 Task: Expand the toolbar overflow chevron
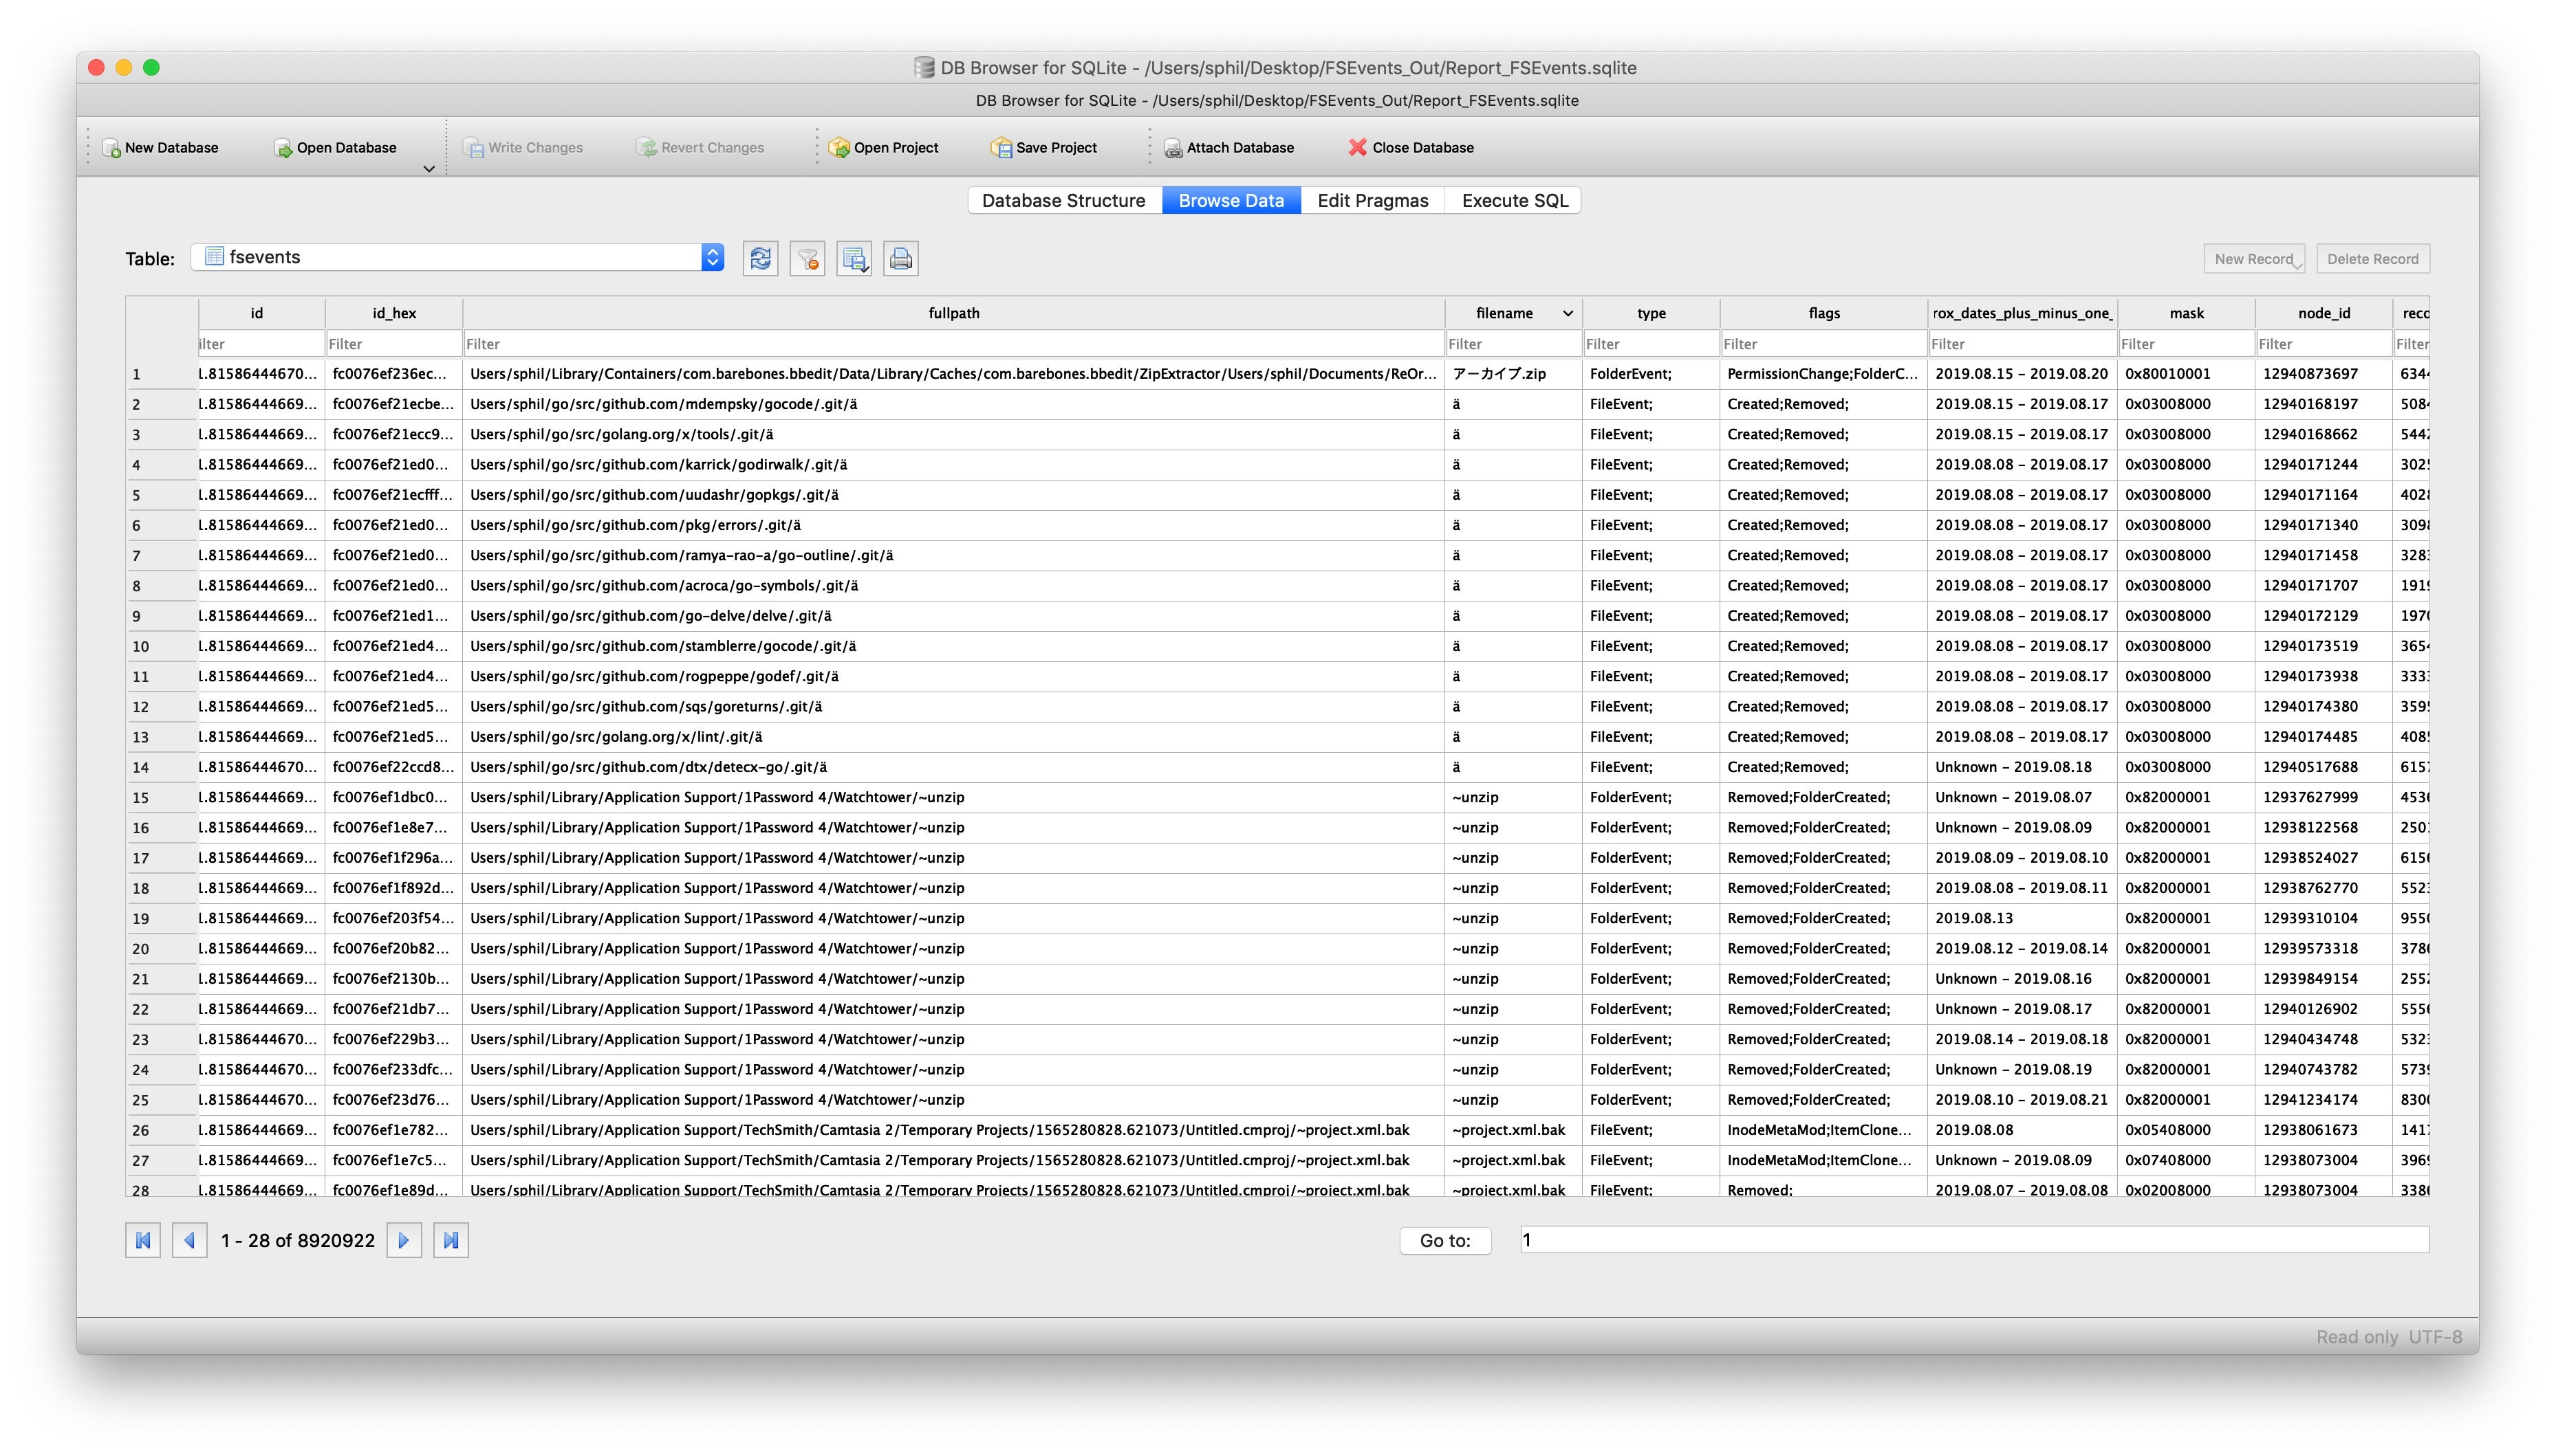pyautogui.click(x=429, y=169)
